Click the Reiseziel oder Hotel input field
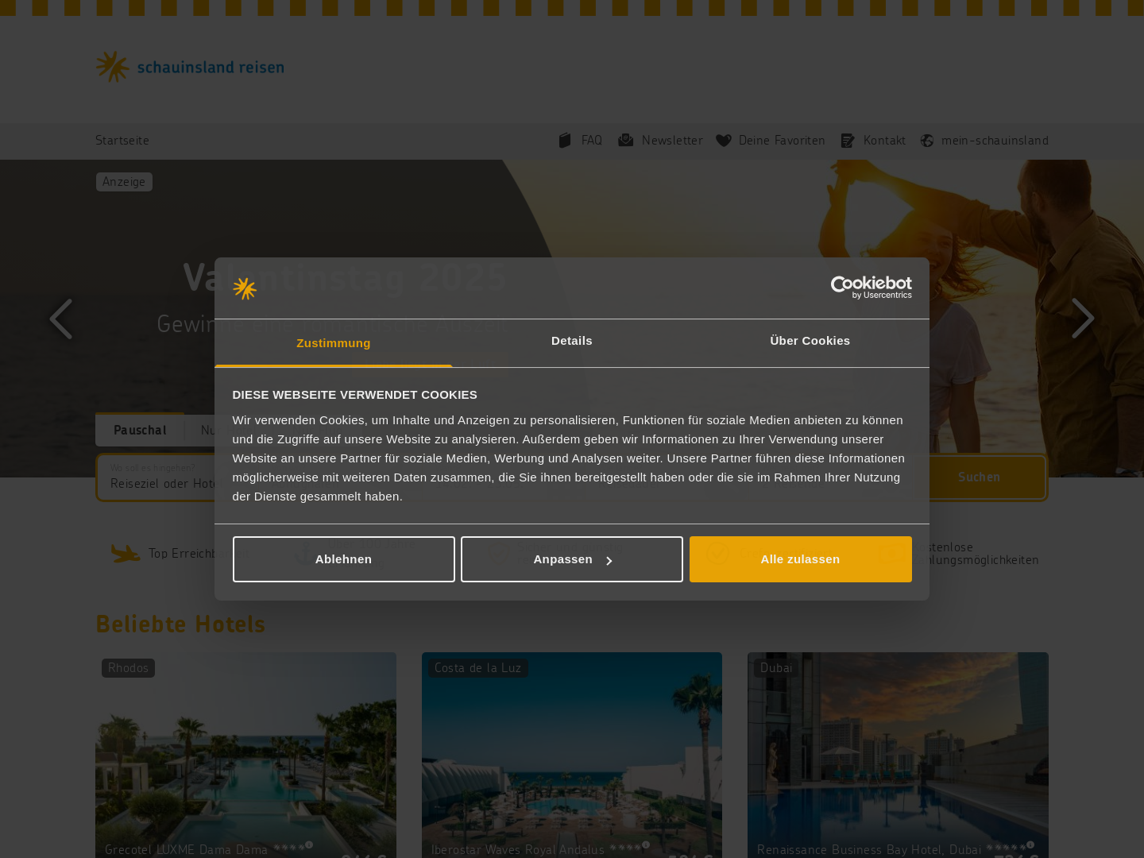This screenshot has width=1144, height=858. 163,477
